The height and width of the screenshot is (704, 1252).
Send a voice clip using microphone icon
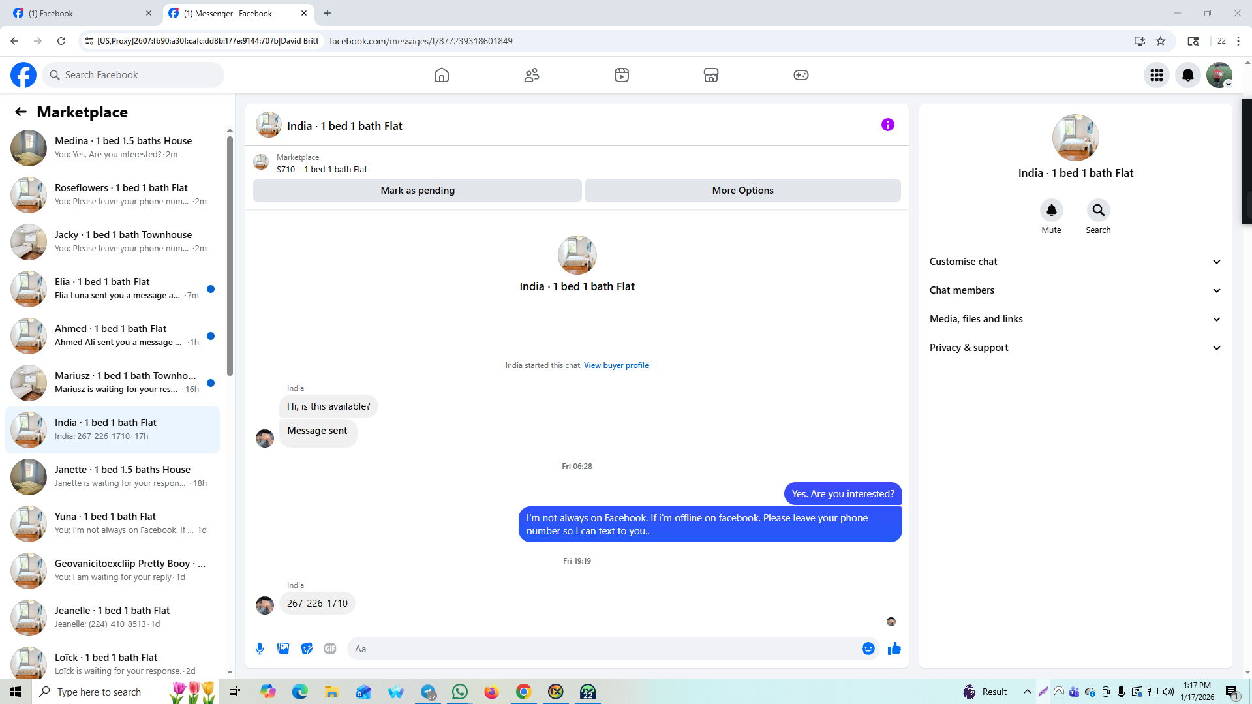(260, 649)
